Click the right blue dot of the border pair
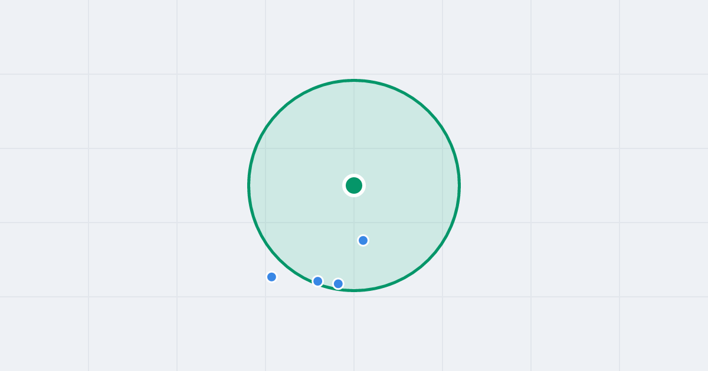 (x=338, y=284)
